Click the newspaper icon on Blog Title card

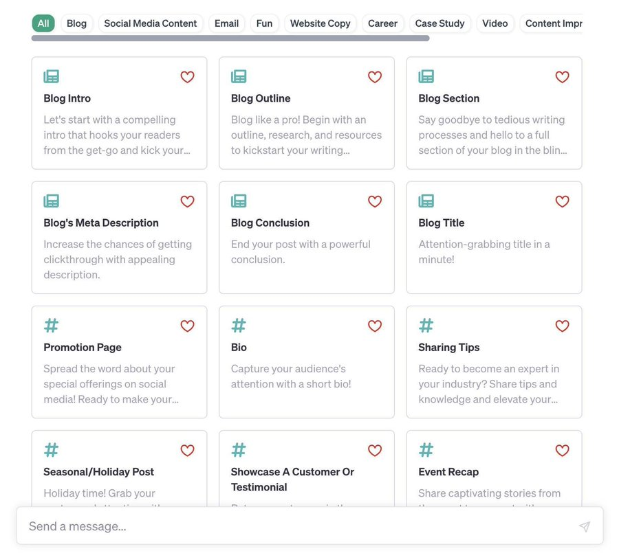coord(426,201)
